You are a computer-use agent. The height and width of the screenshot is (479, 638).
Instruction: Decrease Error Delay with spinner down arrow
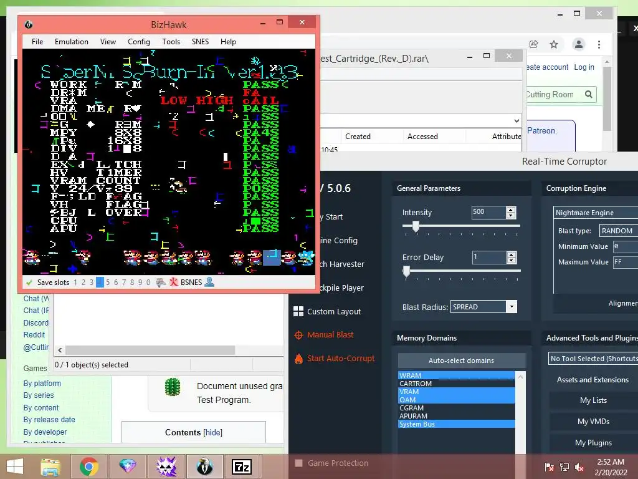click(x=511, y=260)
